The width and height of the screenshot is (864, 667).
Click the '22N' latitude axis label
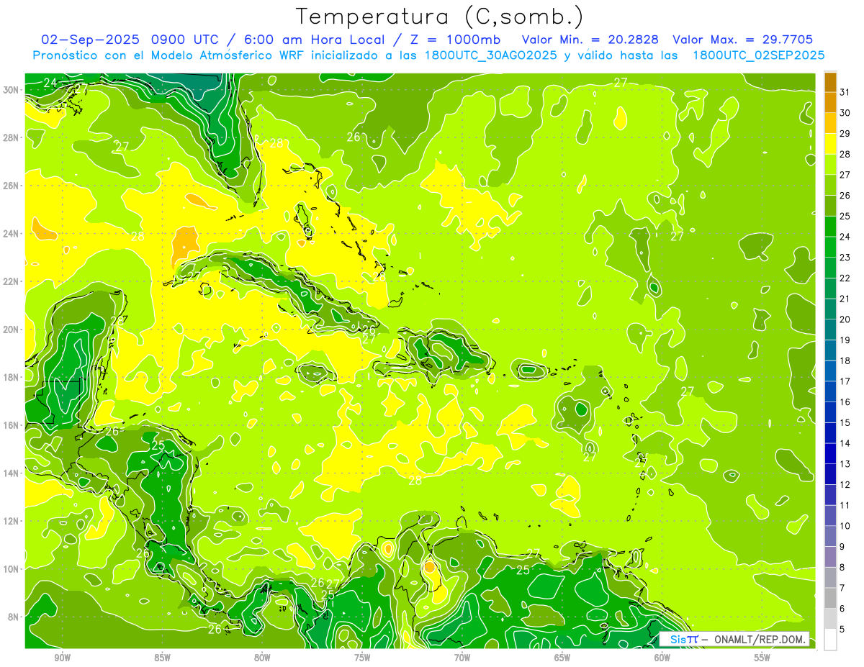click(x=12, y=281)
